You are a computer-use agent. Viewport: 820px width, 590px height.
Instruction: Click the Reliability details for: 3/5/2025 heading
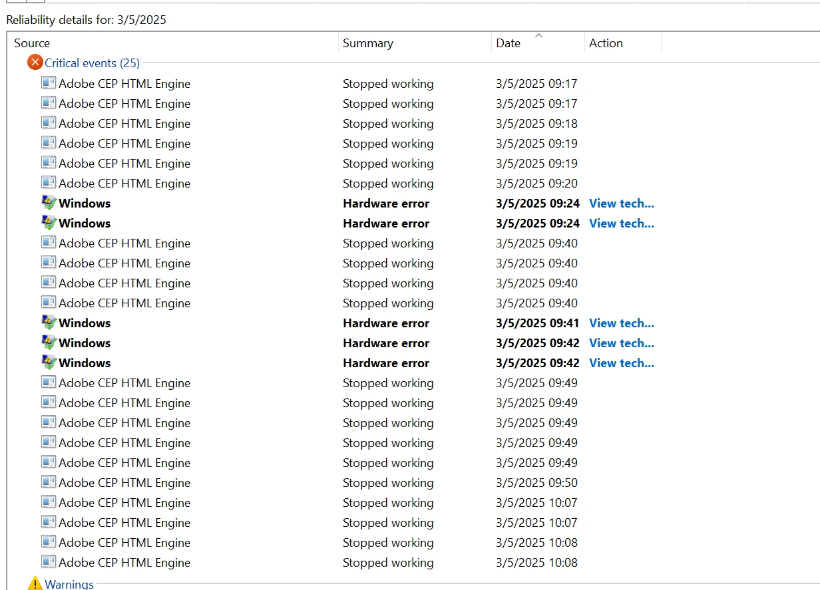87,20
